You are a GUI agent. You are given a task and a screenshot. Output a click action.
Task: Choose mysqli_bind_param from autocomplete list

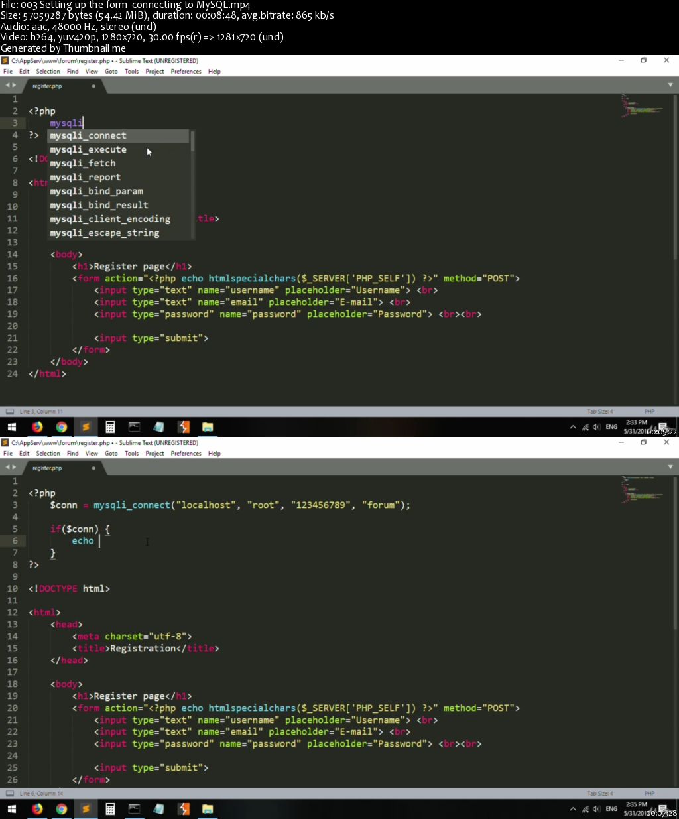pos(119,192)
